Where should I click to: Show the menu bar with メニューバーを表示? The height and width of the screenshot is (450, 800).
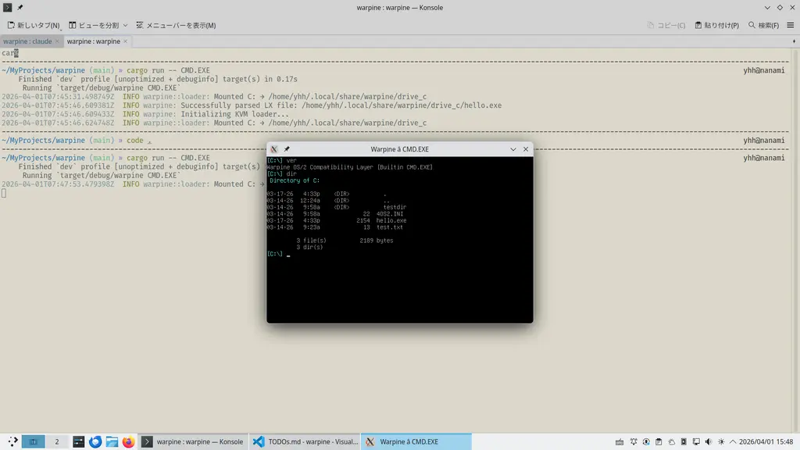(176, 25)
